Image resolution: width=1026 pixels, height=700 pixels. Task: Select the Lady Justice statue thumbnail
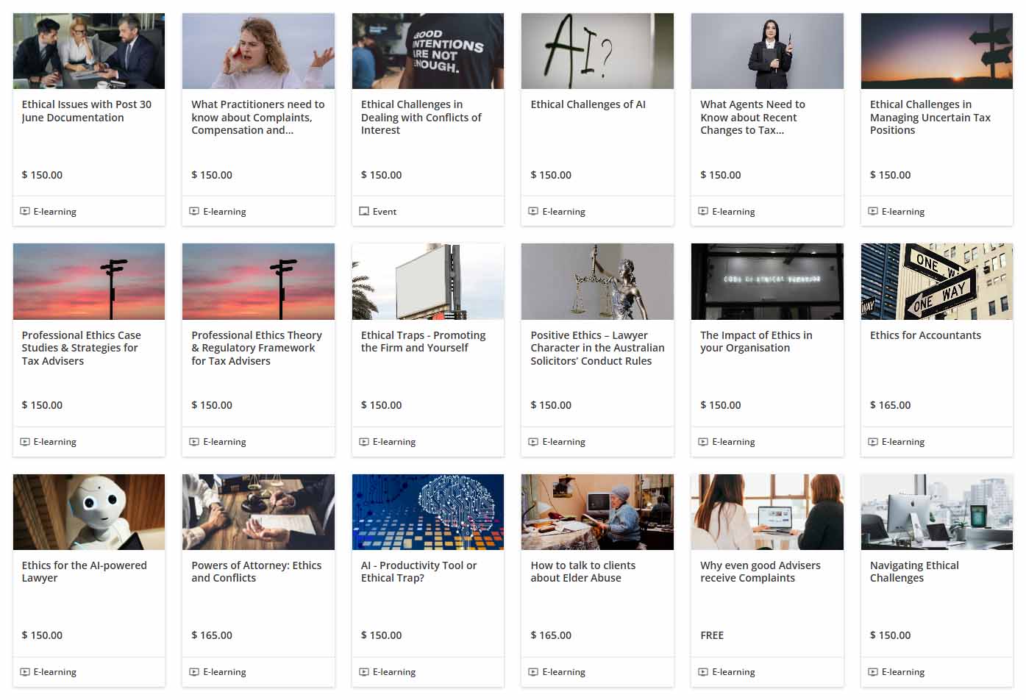pyautogui.click(x=597, y=282)
